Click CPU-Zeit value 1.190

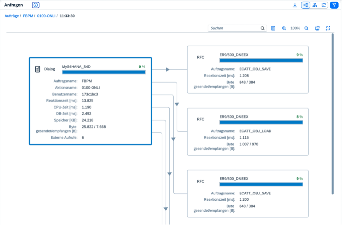tap(87, 107)
